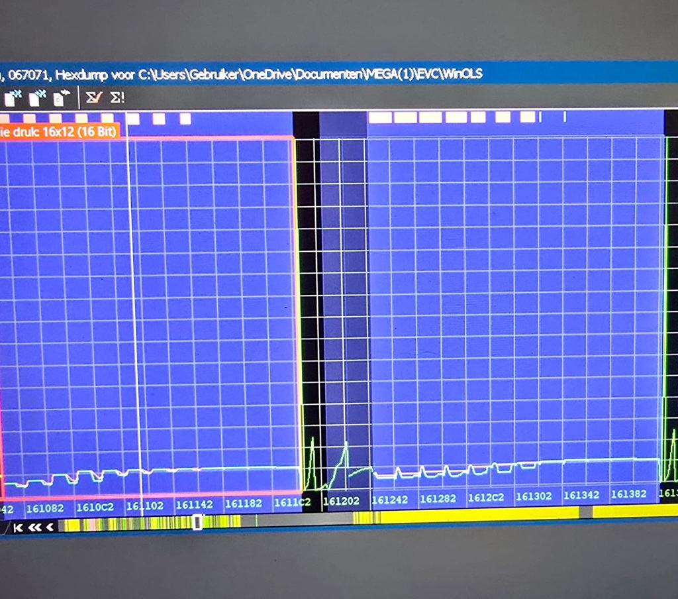Click the third document icon with arrow in toolbar
This screenshot has width=678, height=599.
pos(62,98)
